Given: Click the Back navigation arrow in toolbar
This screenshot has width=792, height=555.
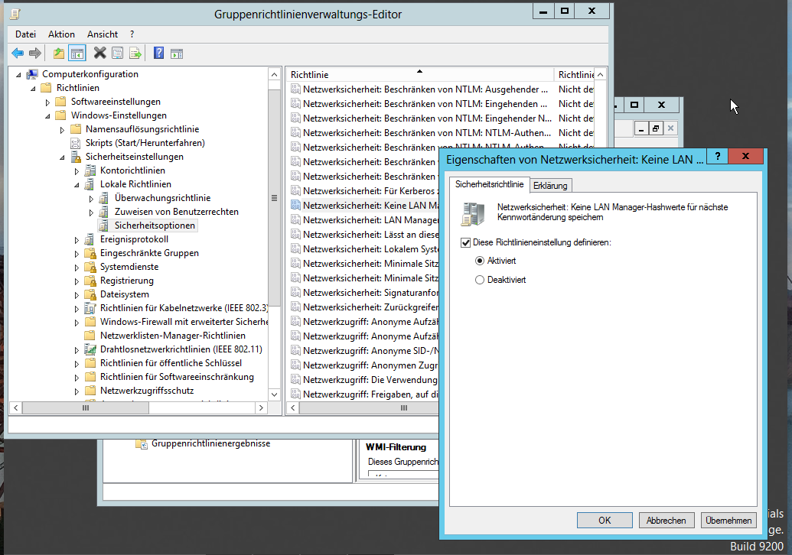Looking at the screenshot, I should pyautogui.click(x=16, y=52).
